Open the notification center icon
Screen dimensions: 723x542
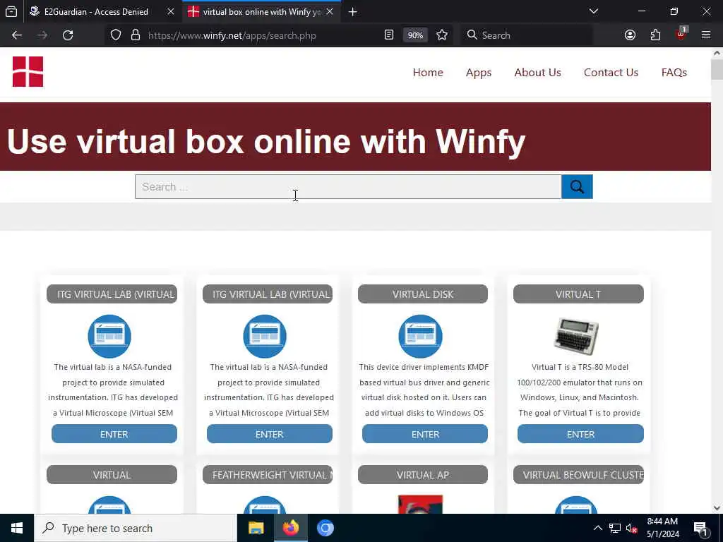point(701,528)
